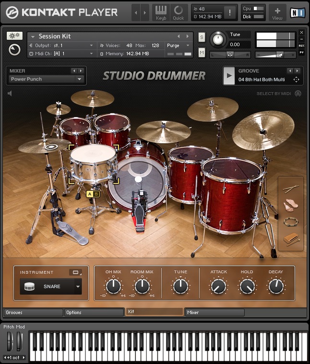Switch to the Grooves tab
Viewport: 310px width, 364px height.
(34, 313)
